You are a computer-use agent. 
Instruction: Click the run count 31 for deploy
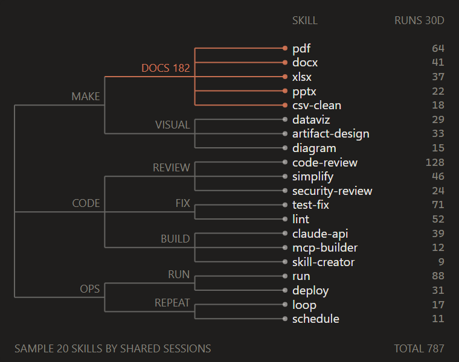coord(438,291)
